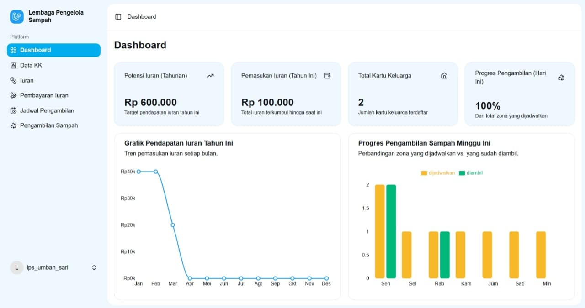This screenshot has width=585, height=308.
Task: Expand the lps_umban_sari account menu chevrons
Action: click(x=94, y=267)
